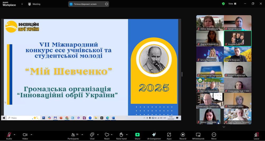Select Дар'я РОМАНЕЦЬ video tile
265x141 pixels.
tap(210, 38)
